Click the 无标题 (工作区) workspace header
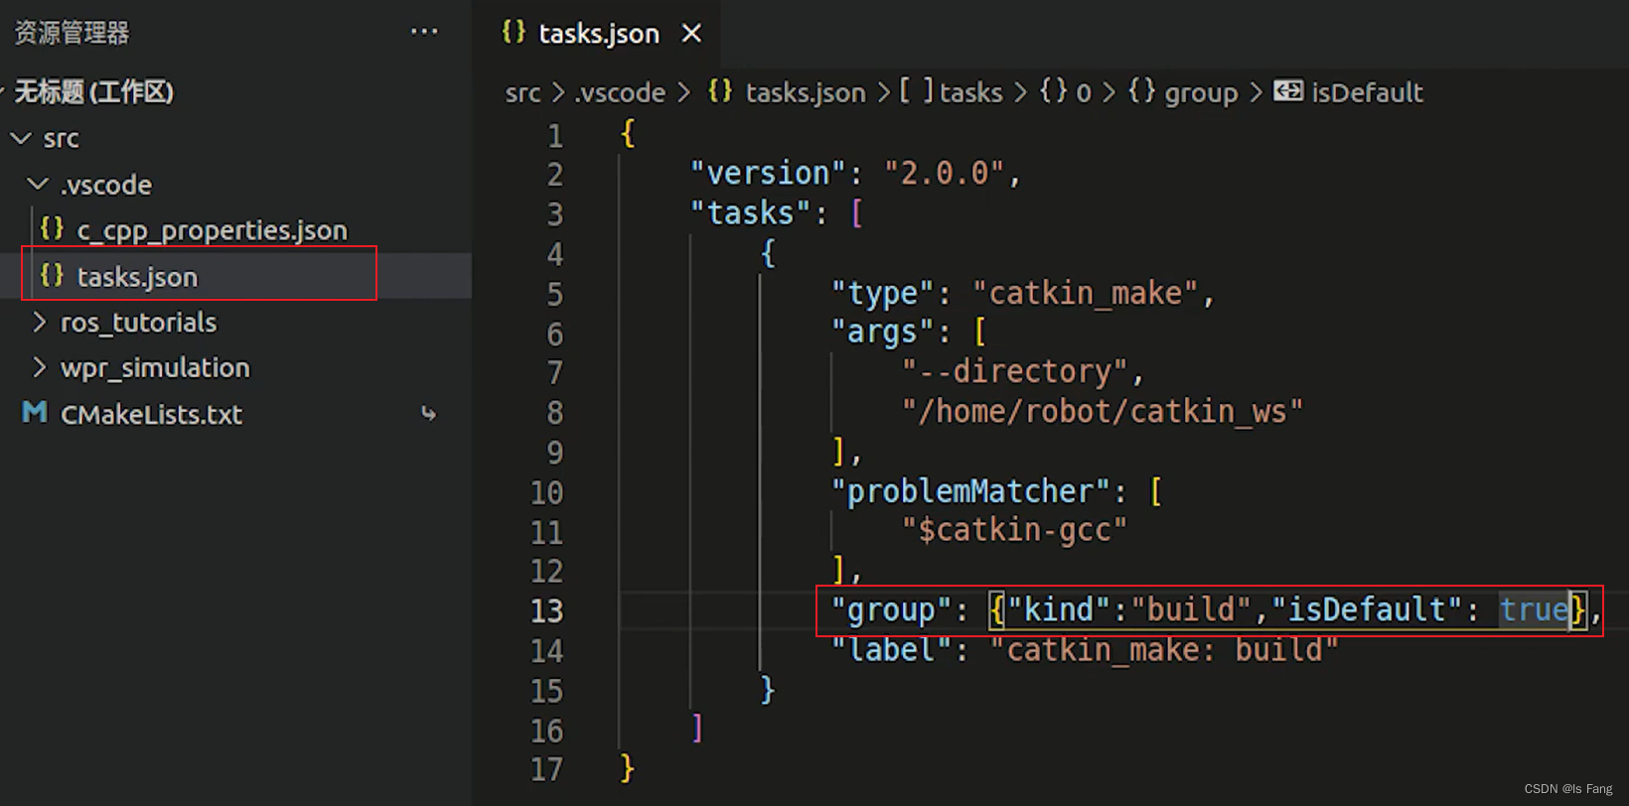The width and height of the screenshot is (1629, 806). [94, 92]
